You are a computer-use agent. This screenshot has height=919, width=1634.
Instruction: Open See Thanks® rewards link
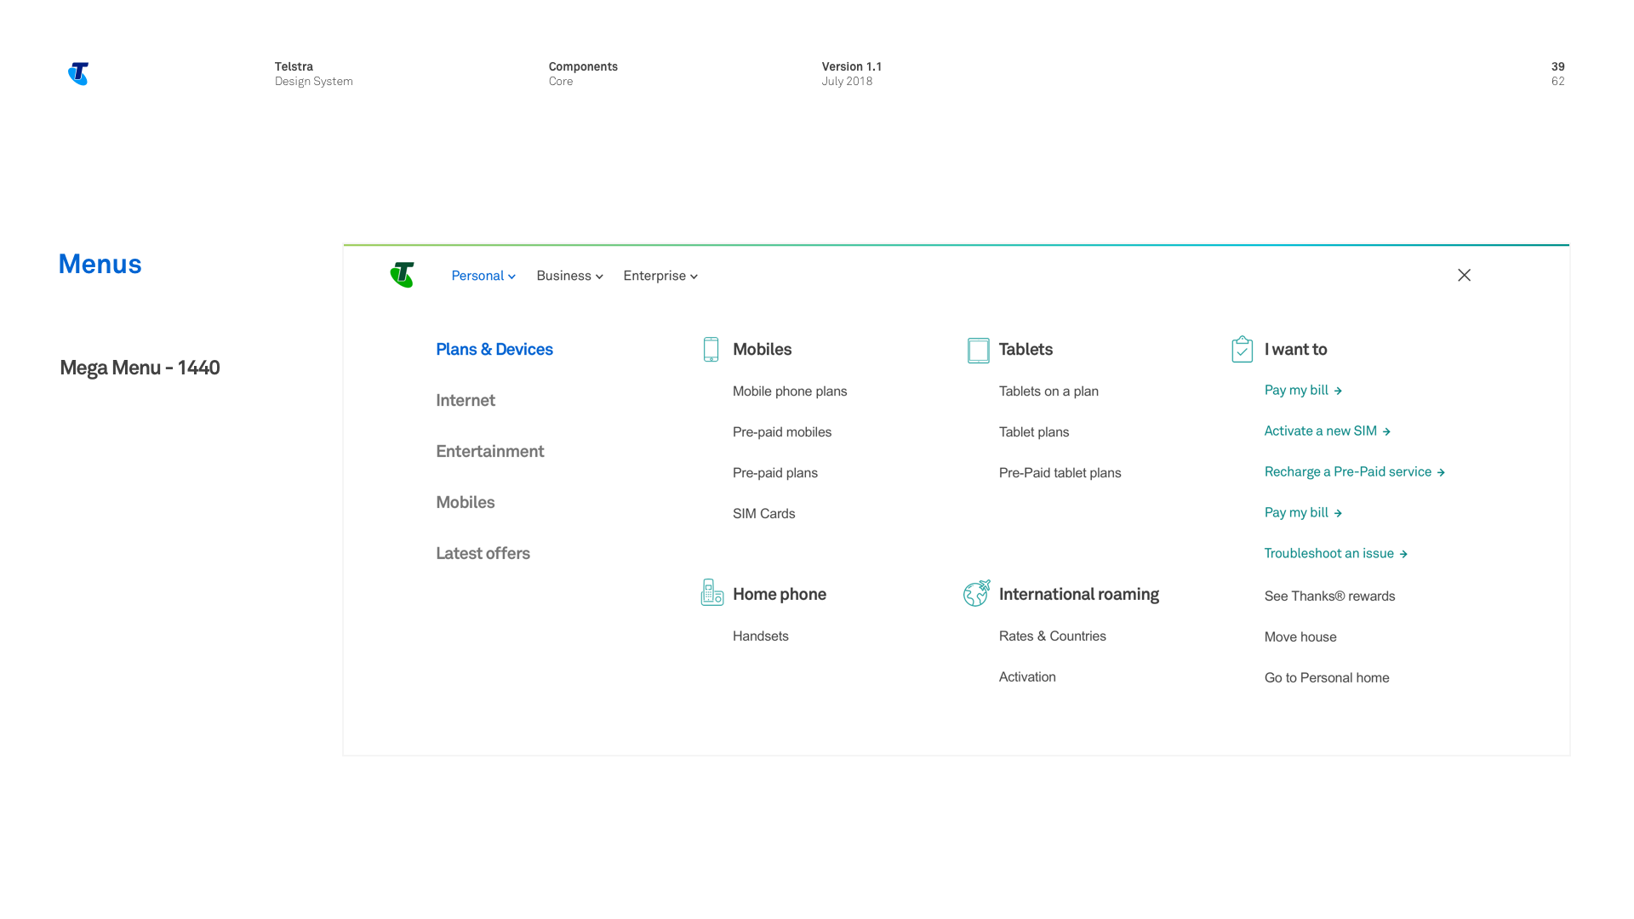(1329, 596)
